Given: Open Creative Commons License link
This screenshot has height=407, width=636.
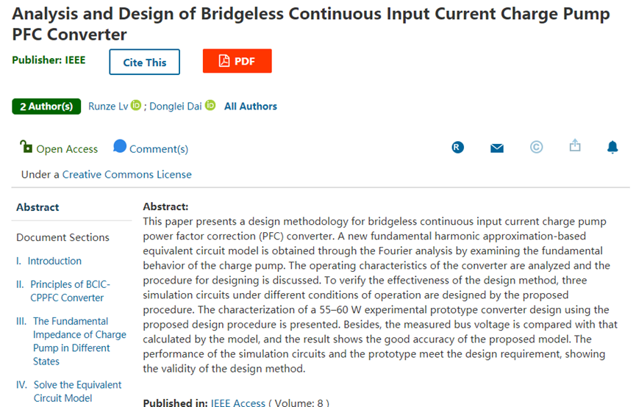Looking at the screenshot, I should tap(126, 175).
